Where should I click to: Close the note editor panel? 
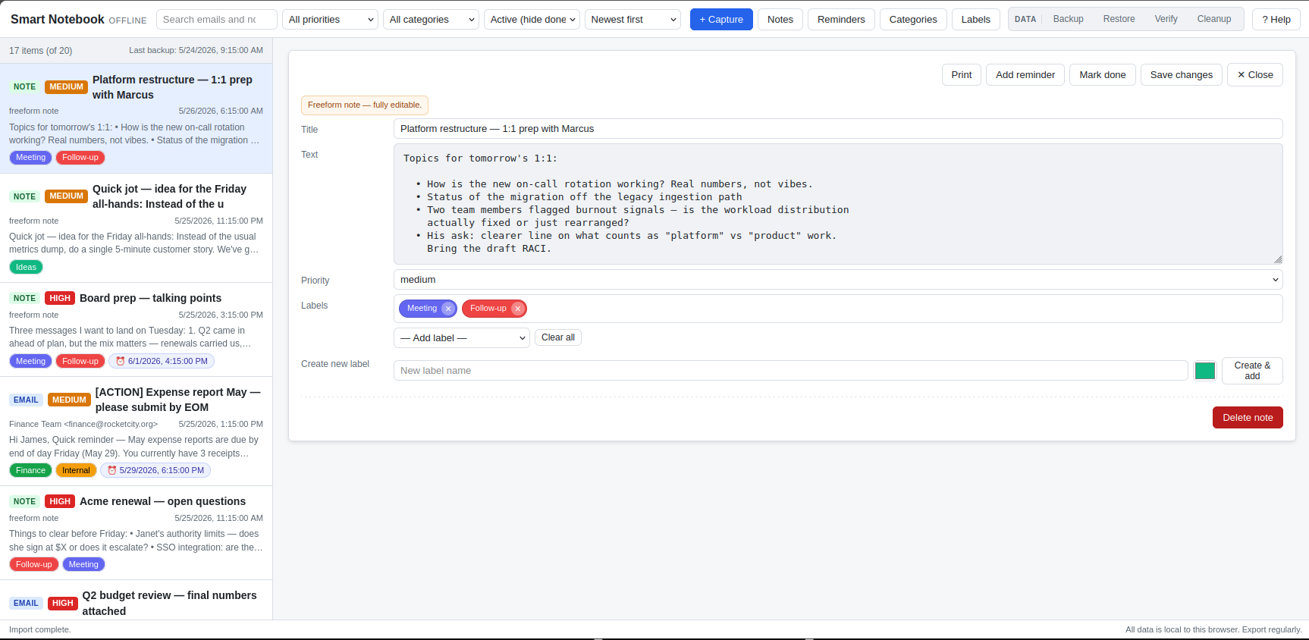1254,75
